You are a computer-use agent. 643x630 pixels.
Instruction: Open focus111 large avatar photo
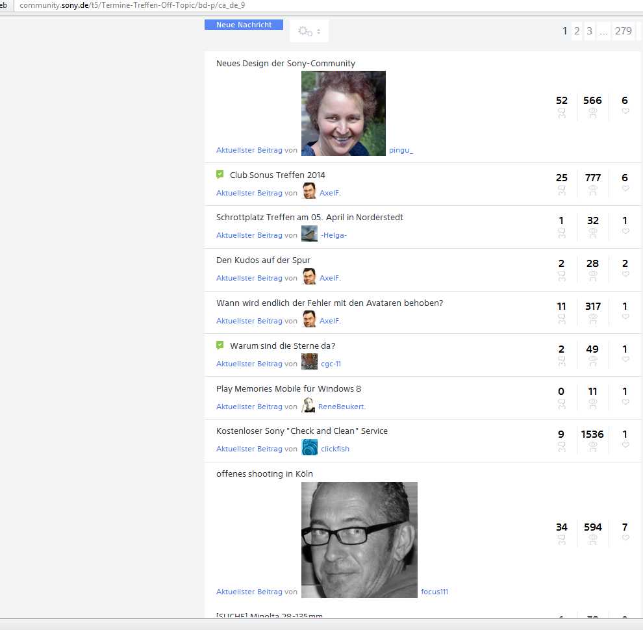pyautogui.click(x=359, y=540)
